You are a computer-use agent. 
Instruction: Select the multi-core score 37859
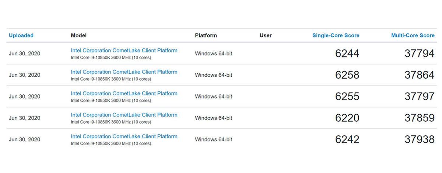point(420,118)
